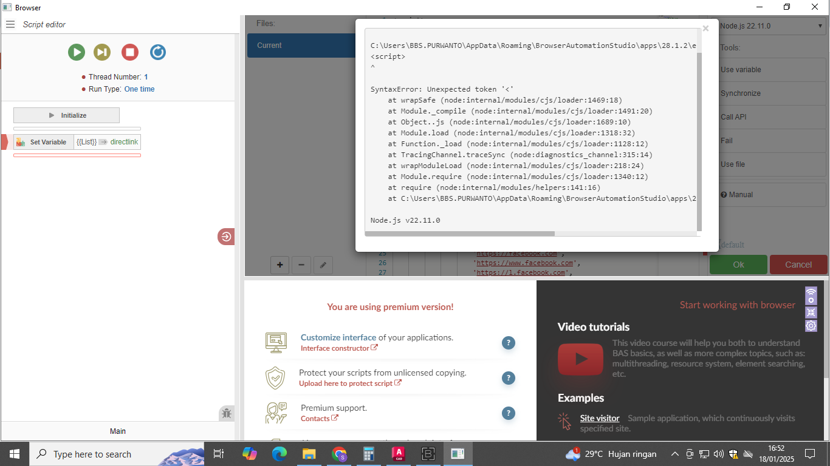The height and width of the screenshot is (466, 830).
Task: Open the Node.js 22.11.0 version dropdown
Action: [769, 26]
